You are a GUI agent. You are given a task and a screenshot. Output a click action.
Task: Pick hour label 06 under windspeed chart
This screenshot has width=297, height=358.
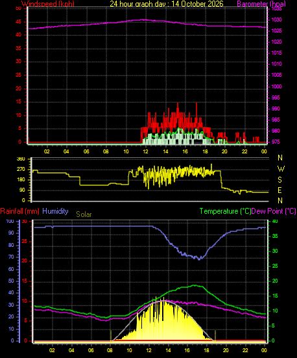(x=86, y=151)
